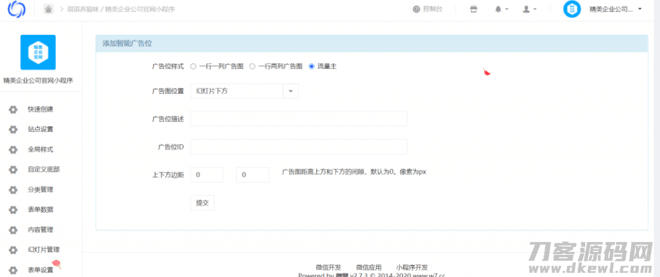Click the home icon in breadcrumb
Viewport: 660px width, 277px height.
48,9
